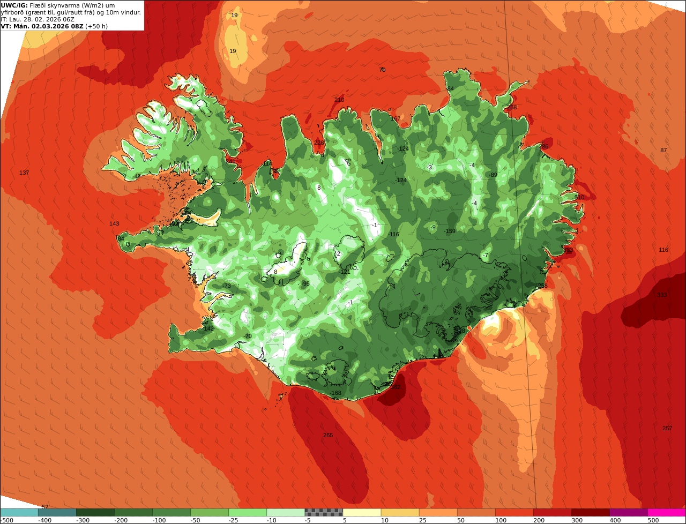Click the '143' value on the map
This screenshot has width=686, height=524.
coord(114,223)
